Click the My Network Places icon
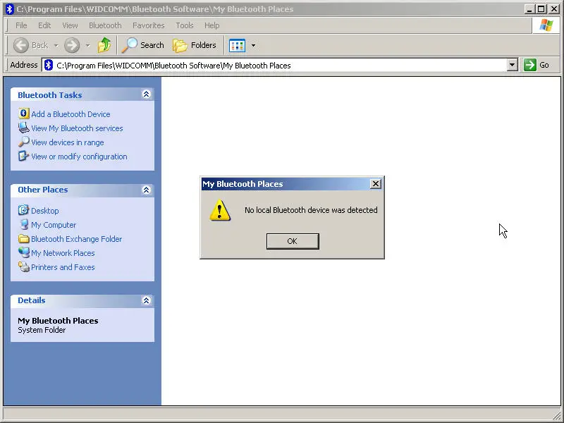Screen dimensions: 564x423 point(24,252)
